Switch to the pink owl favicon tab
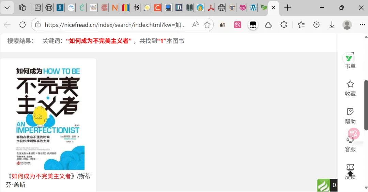 coord(243,8)
